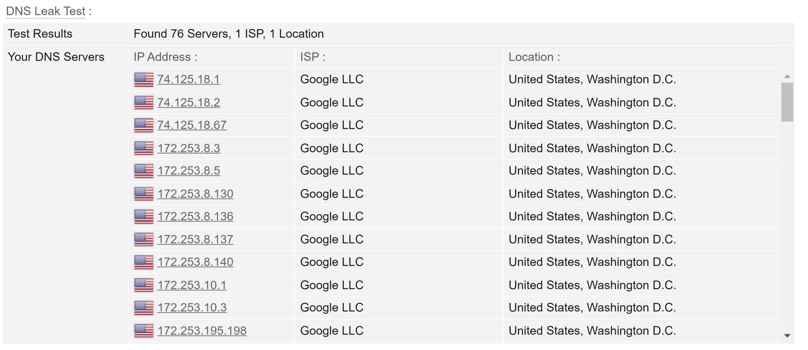Click the 172.253.195.198 address link
This screenshot has height=350, width=808.
(x=202, y=331)
